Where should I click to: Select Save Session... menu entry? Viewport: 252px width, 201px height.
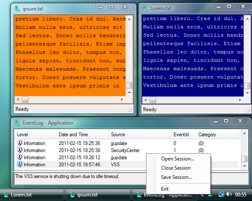[x=176, y=177]
